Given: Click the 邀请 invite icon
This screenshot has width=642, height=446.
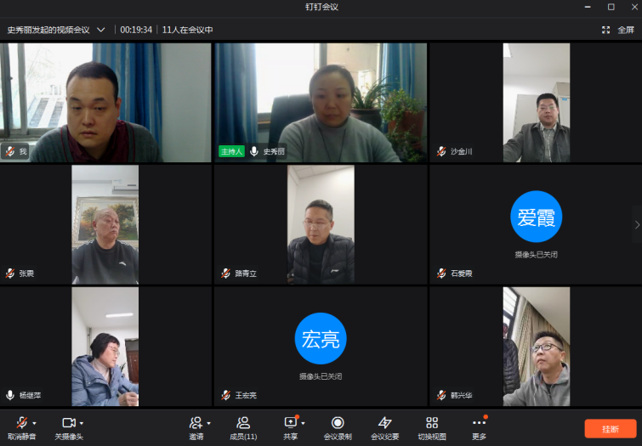Looking at the screenshot, I should [196, 423].
